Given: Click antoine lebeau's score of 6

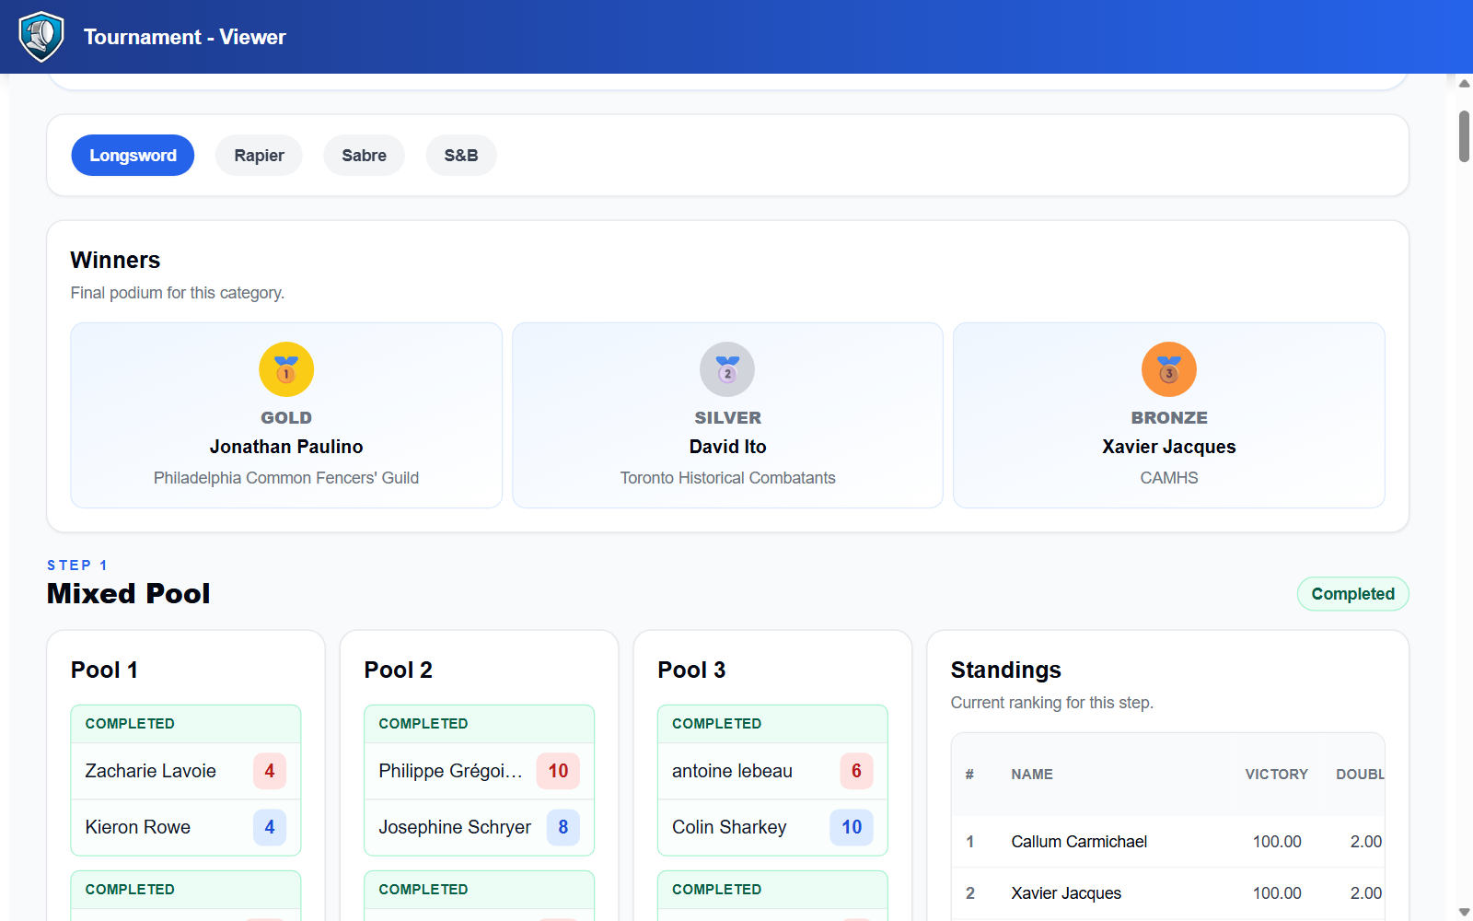Looking at the screenshot, I should coord(856,771).
